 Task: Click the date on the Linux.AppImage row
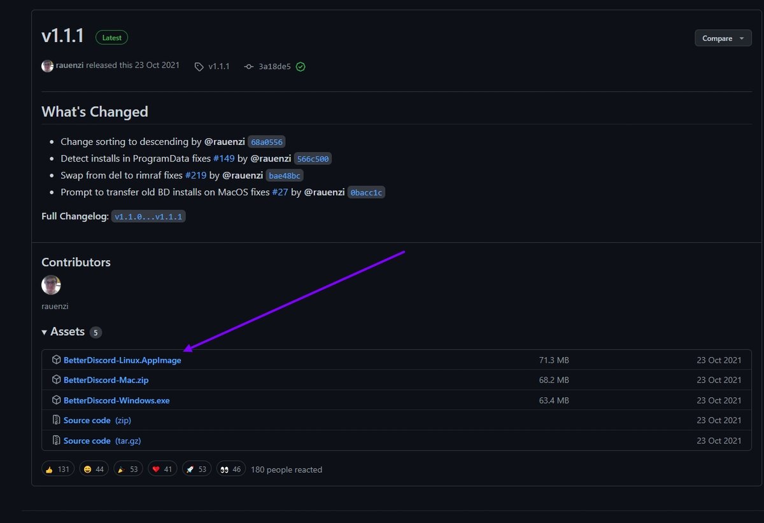[719, 360]
